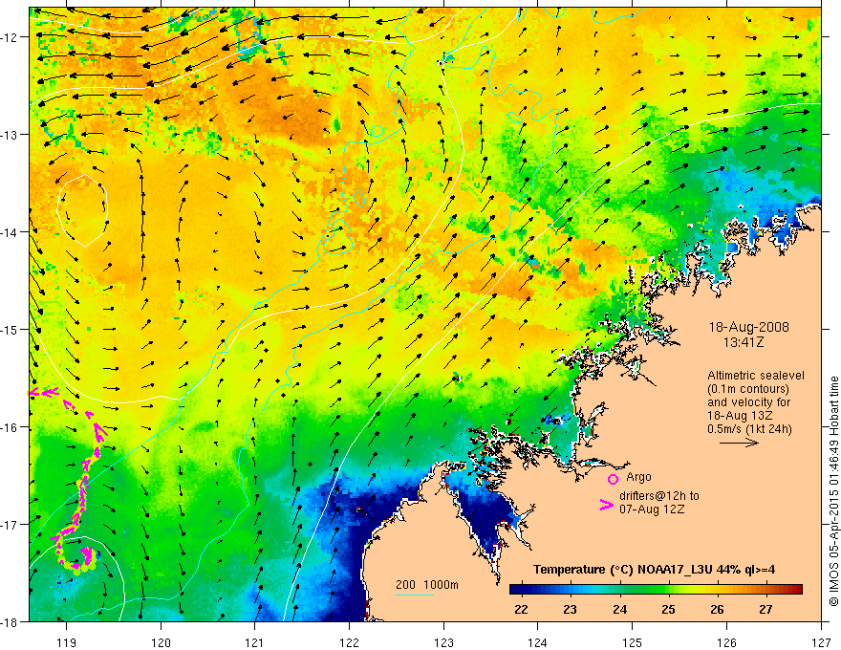Image resolution: width=841 pixels, height=650 pixels.
Task: Click the longitude axis label 119
Action: coord(67,642)
